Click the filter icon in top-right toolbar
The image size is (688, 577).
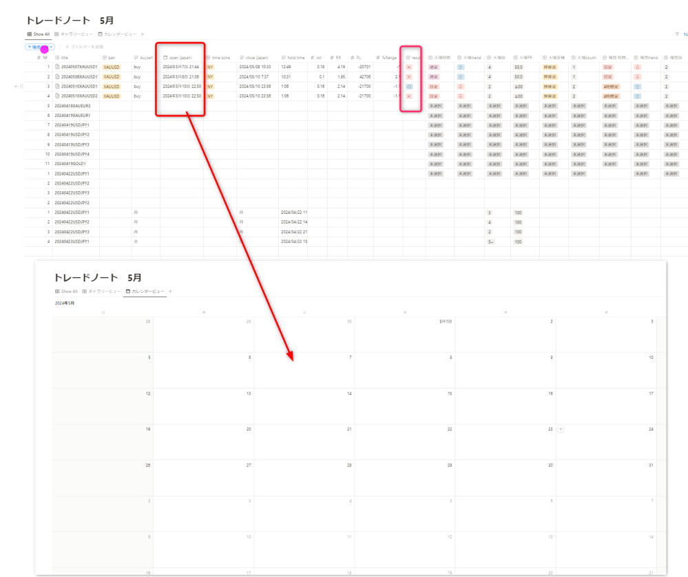pyautogui.click(x=677, y=34)
